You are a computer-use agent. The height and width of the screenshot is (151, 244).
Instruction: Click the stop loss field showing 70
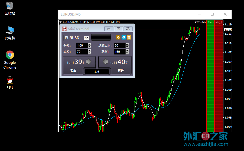[82, 52]
